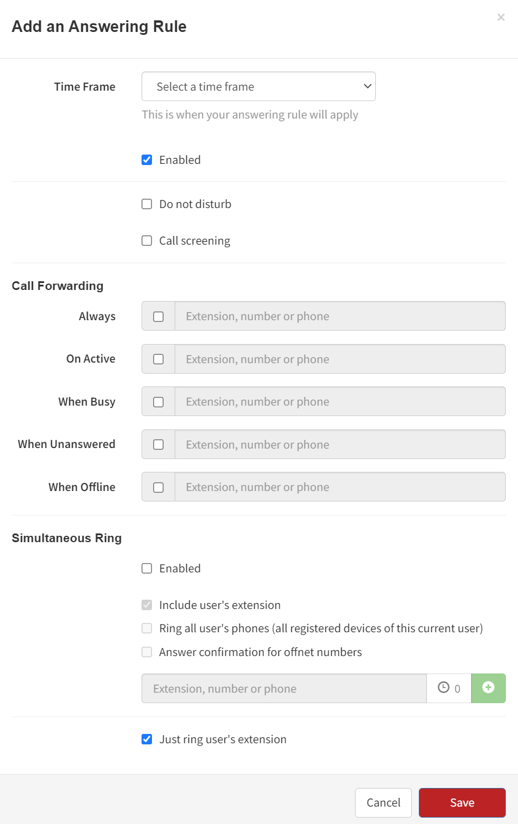
Task: Uncheck the top Enabled checkbox
Action: pyautogui.click(x=147, y=160)
